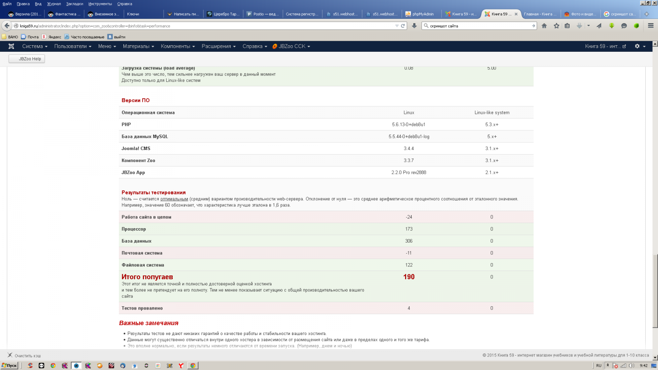Reload the page with the refresh icon

click(403, 25)
